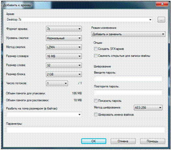171x150 pixels.
Task: Confirm with the OK button
Action: point(94,141)
